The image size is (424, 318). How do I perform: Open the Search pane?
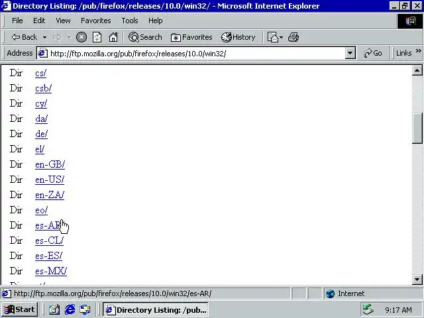point(145,37)
